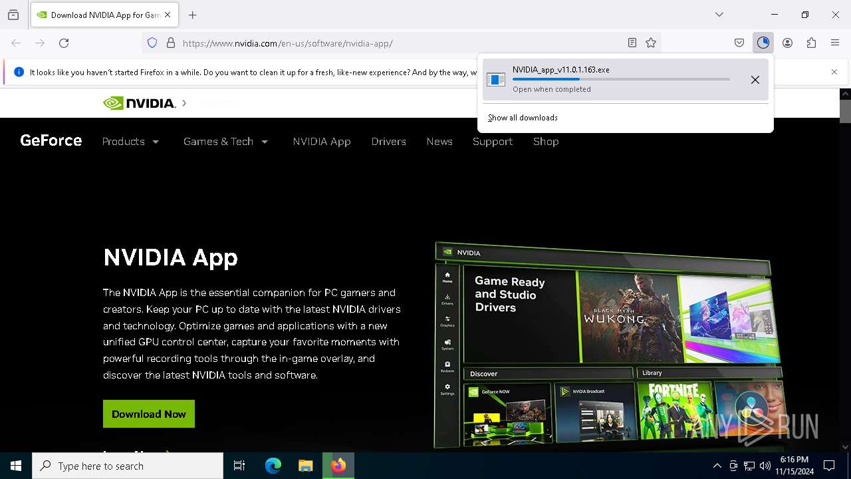Open Firefox application hamburger menu
The height and width of the screenshot is (479, 851).
click(835, 43)
